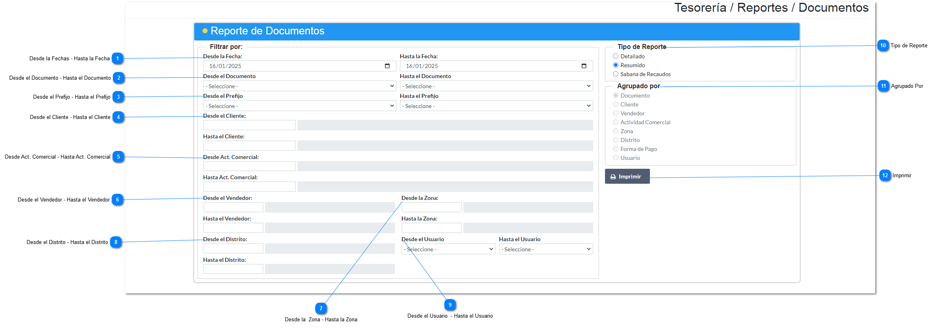Choose Forma de Pago grouping option
Screen dimensions: 934x329
616,149
